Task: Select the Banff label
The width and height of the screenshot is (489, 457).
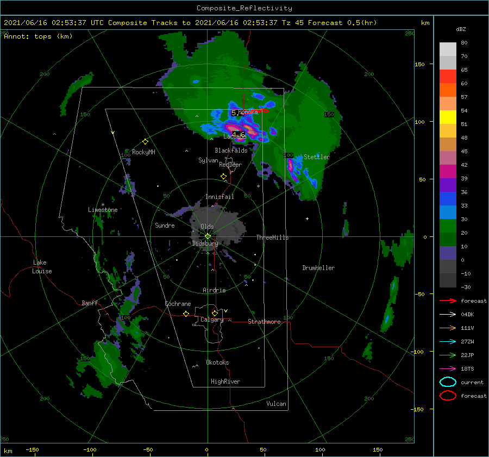Action: [x=90, y=303]
